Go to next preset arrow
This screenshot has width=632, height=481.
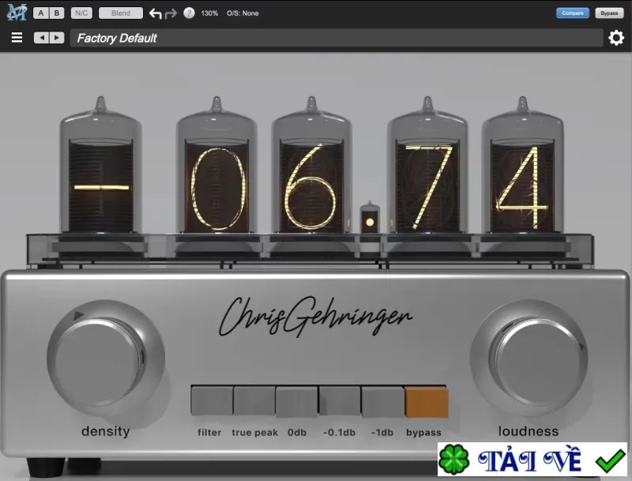click(x=57, y=38)
